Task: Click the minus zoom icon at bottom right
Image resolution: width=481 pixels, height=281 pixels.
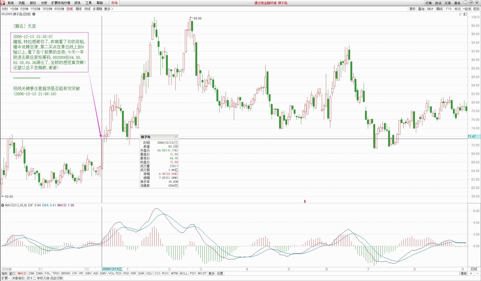Action: 477,273
